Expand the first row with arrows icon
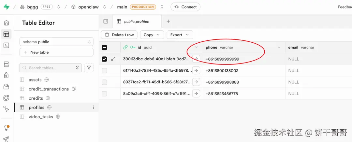Image resolution: width=352 pixels, height=142 pixels. [x=113, y=59]
